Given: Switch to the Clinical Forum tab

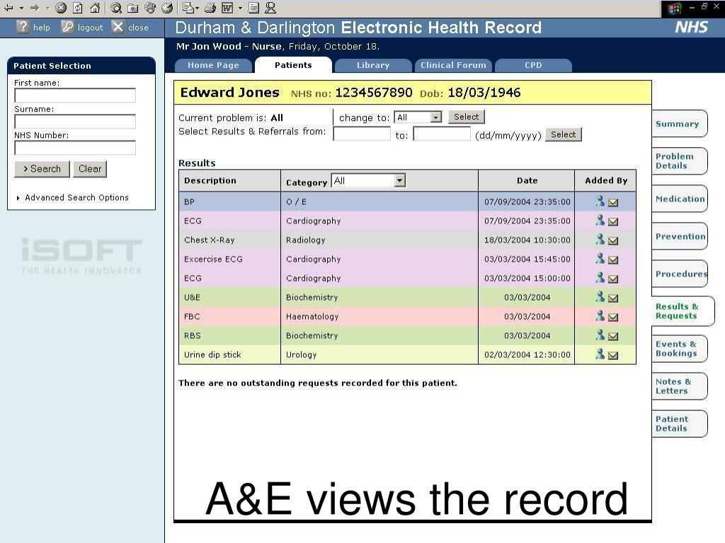Looking at the screenshot, I should coord(453,66).
